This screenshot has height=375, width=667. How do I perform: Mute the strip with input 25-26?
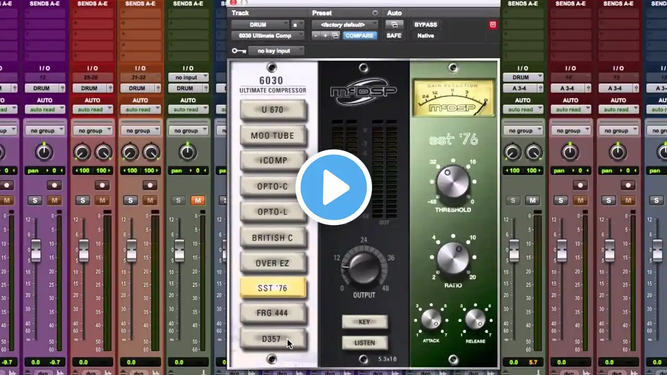pyautogui.click(x=102, y=201)
